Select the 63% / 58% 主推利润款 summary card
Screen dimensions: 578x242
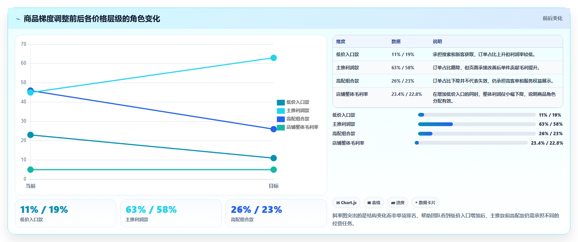(171, 213)
